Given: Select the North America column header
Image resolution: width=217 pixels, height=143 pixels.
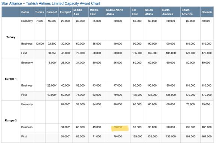Looking at the screenshot, I should pos(168,12).
